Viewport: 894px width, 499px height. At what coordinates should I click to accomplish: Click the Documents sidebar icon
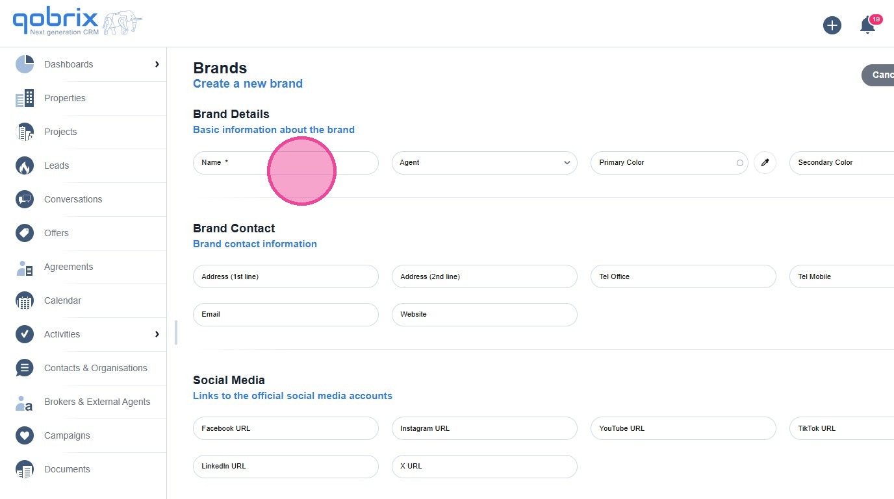click(x=25, y=469)
